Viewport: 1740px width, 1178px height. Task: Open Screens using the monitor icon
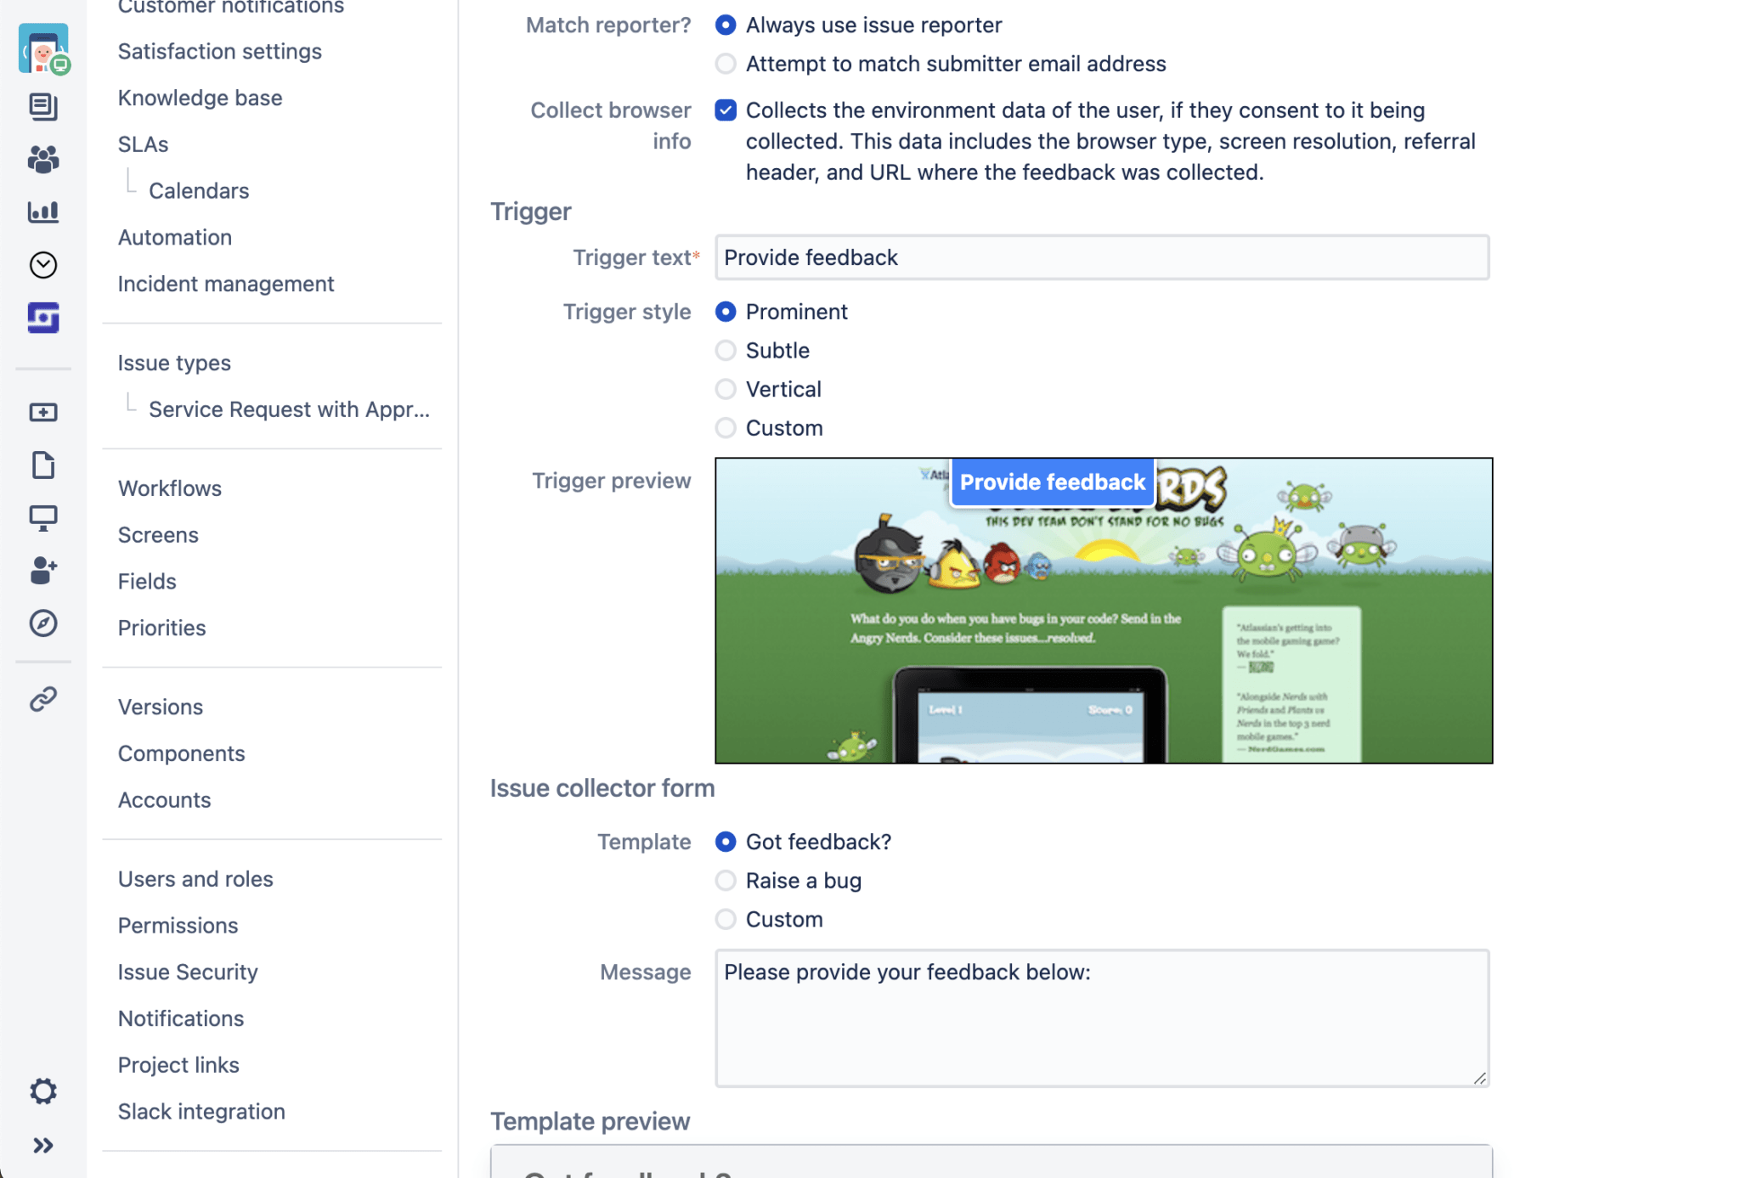[43, 517]
